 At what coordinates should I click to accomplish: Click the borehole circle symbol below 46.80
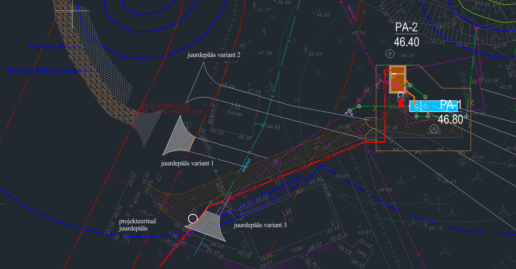pos(434,129)
